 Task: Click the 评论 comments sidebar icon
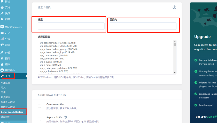click(x=2, y=1)
